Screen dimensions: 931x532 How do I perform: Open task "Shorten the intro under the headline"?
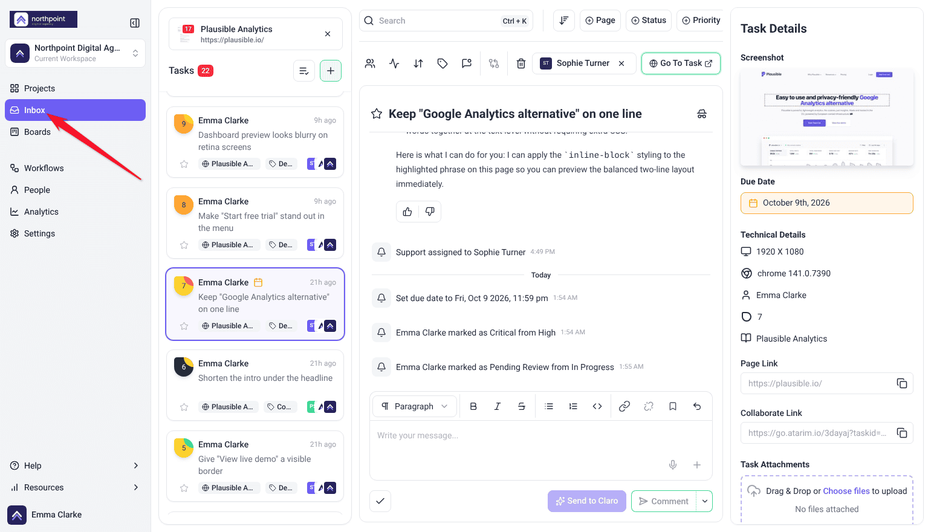pos(255,385)
